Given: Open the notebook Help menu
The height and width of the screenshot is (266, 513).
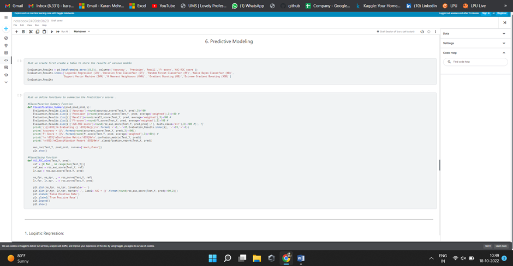Looking at the screenshot, I should [x=44, y=25].
